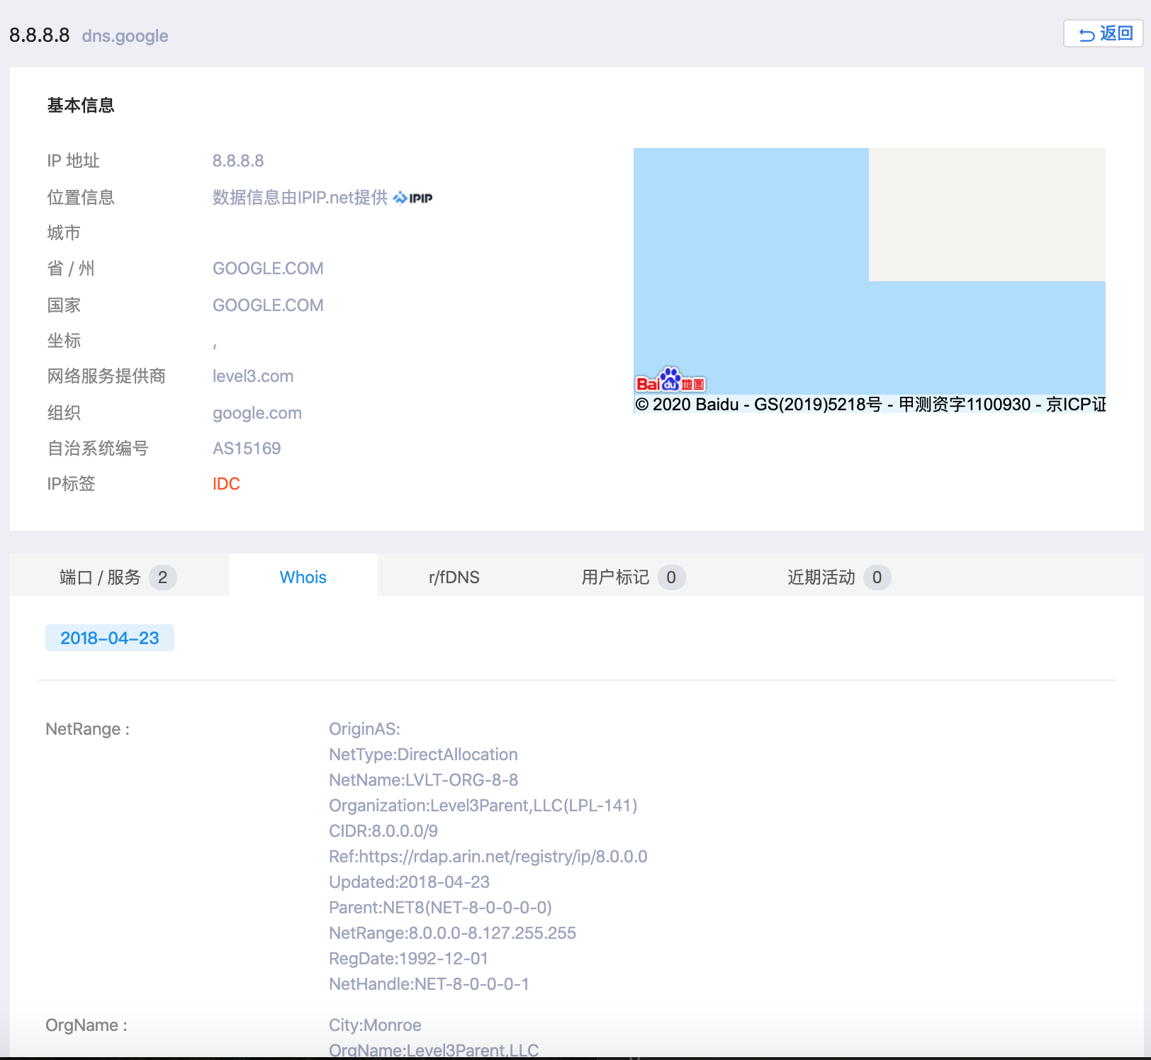
Task: Click the Updated:2018-04-23 line
Action: [x=410, y=882]
